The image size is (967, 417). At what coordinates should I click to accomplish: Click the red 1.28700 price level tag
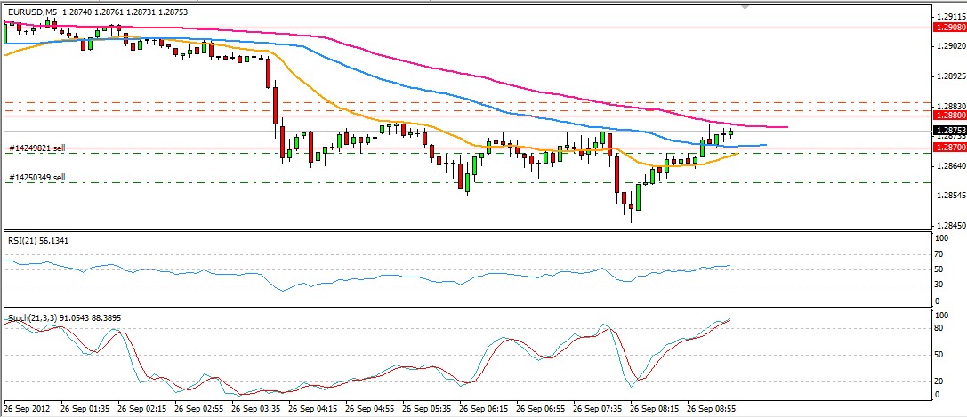pyautogui.click(x=948, y=146)
